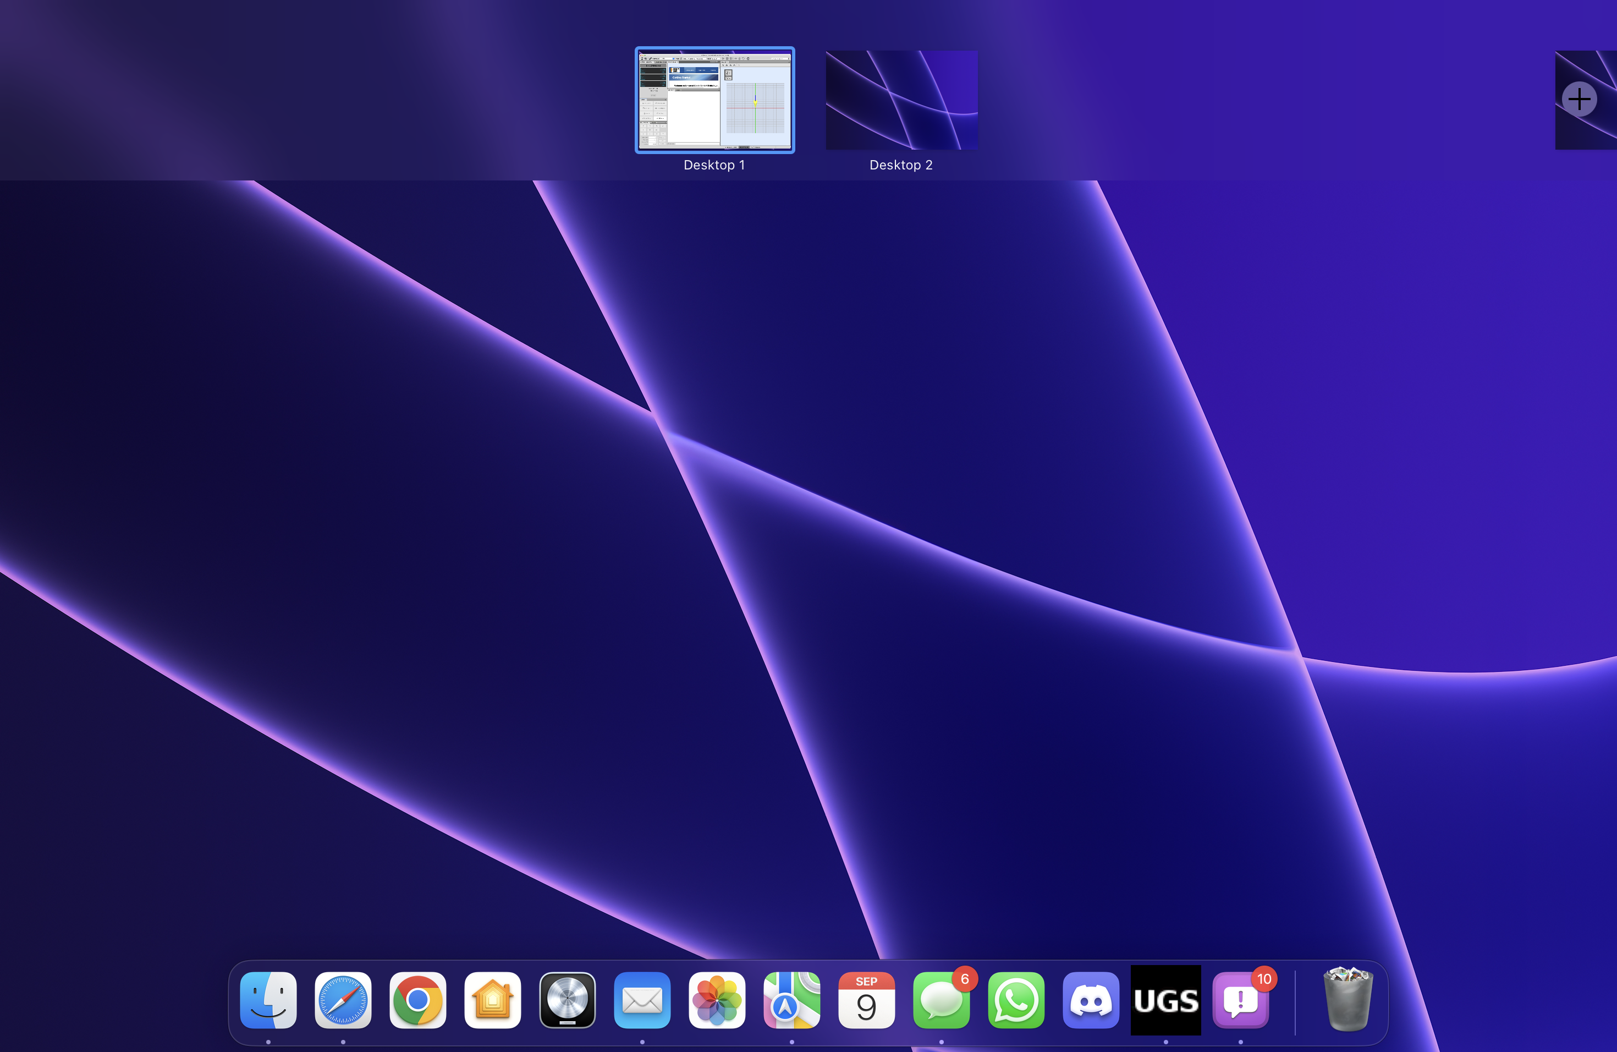Open the Mail app
Image resolution: width=1617 pixels, height=1052 pixels.
click(x=642, y=1000)
